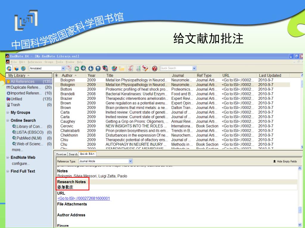Collapse the My Groups section
Image resolution: width=305 pixels, height=228 pixels.
[x=8, y=113]
